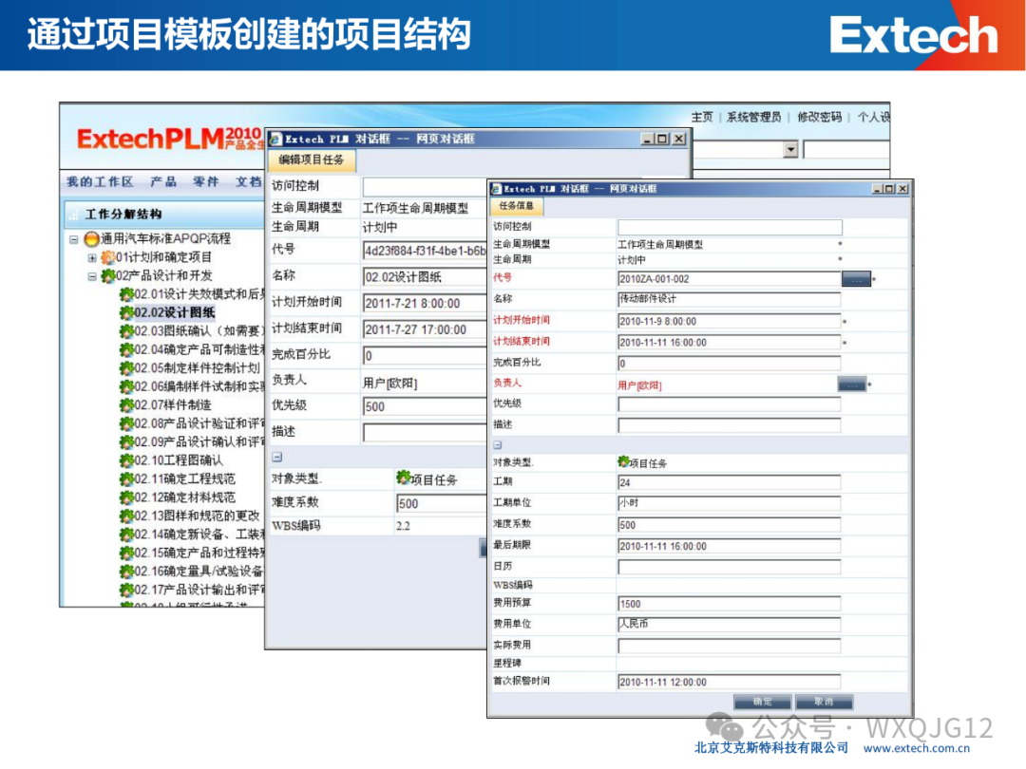Click gear icon of 02.11确定工程规范
Image resolution: width=1026 pixels, height=769 pixels.
click(x=126, y=479)
